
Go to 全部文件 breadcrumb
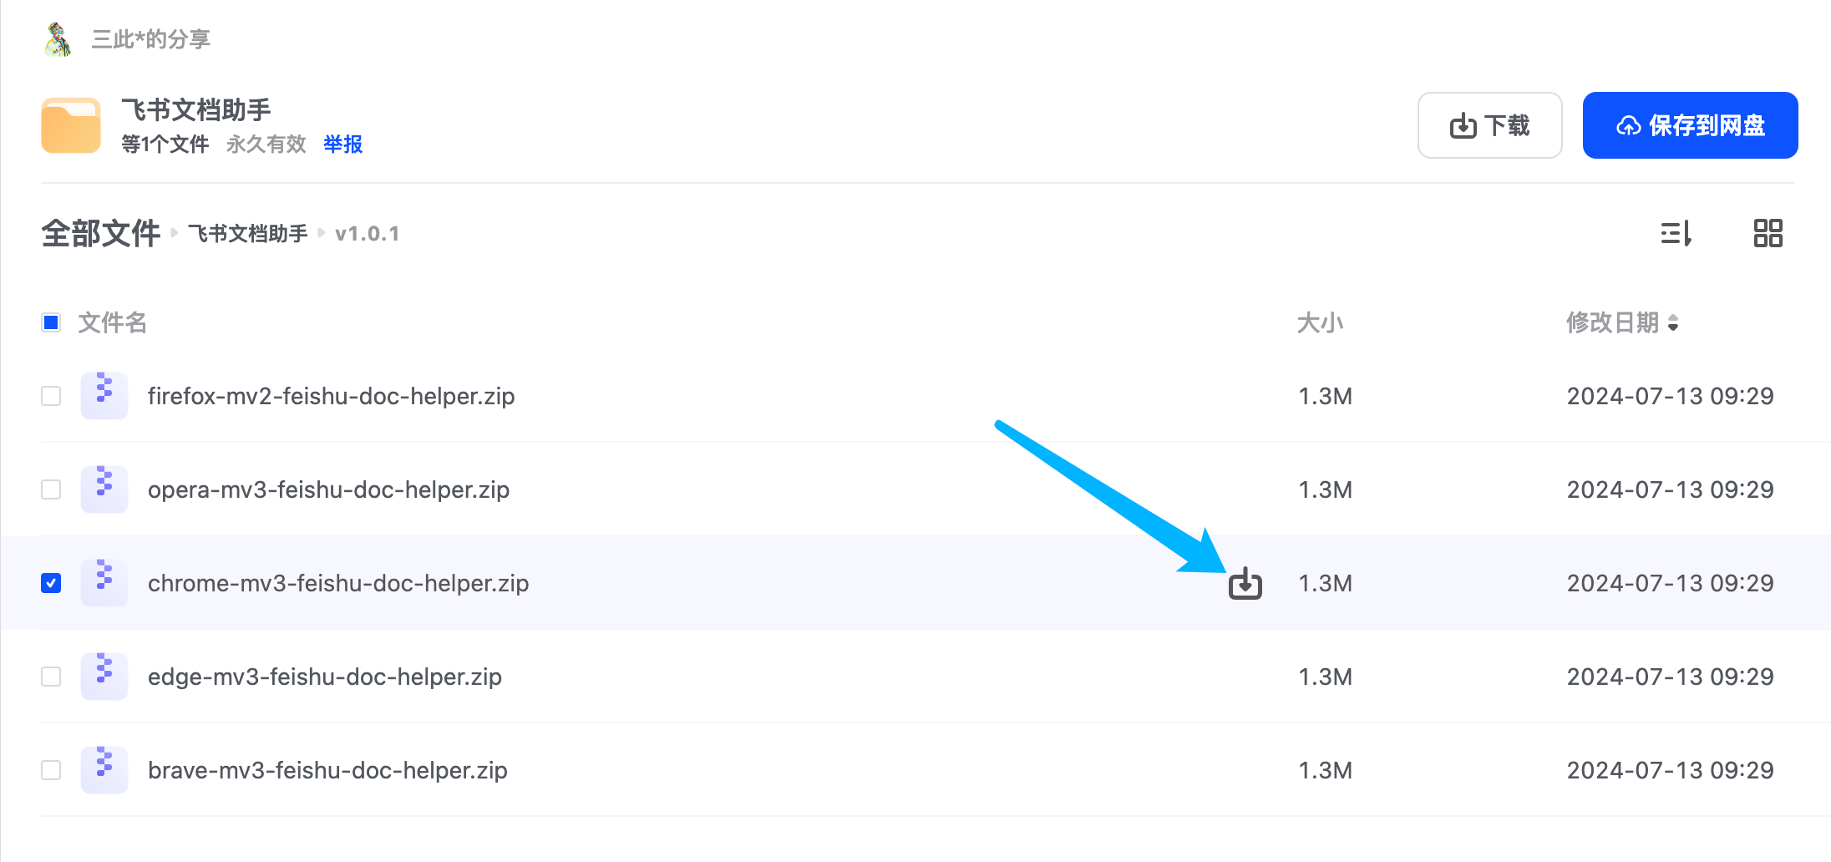pos(100,234)
